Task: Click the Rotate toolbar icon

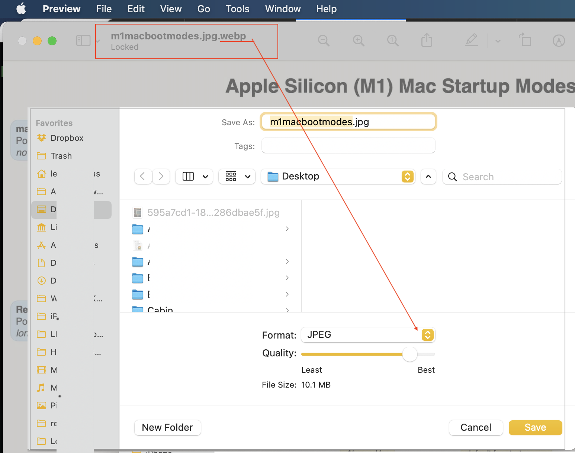Action: tap(525, 40)
